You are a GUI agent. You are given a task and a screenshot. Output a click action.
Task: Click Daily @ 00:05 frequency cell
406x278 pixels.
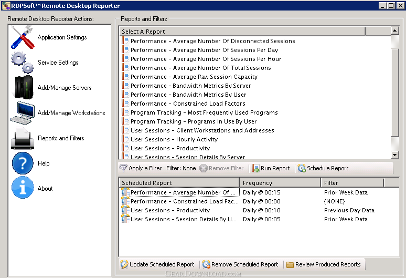click(262, 219)
